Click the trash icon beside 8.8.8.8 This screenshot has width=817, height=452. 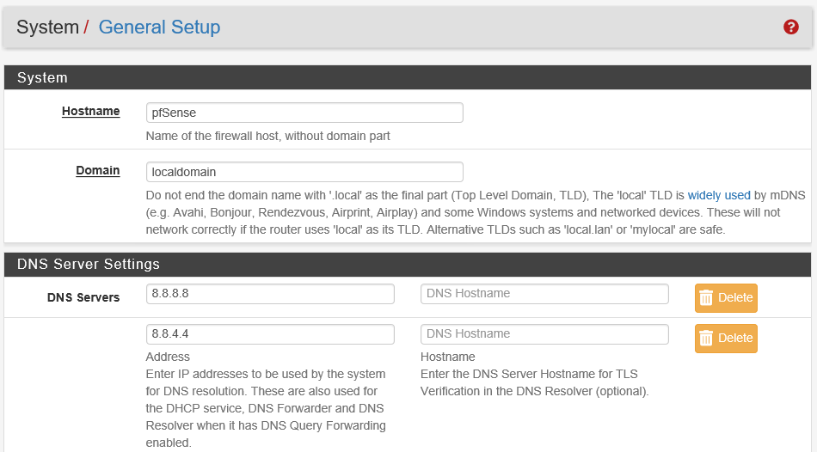coord(706,298)
